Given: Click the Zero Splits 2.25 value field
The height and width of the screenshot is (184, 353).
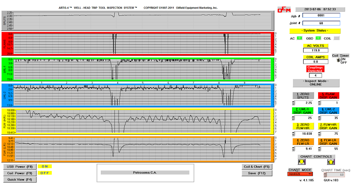Looking at the screenshot, I should (304, 103).
